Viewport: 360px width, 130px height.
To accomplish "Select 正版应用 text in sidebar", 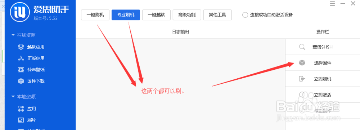I will 36,59.
